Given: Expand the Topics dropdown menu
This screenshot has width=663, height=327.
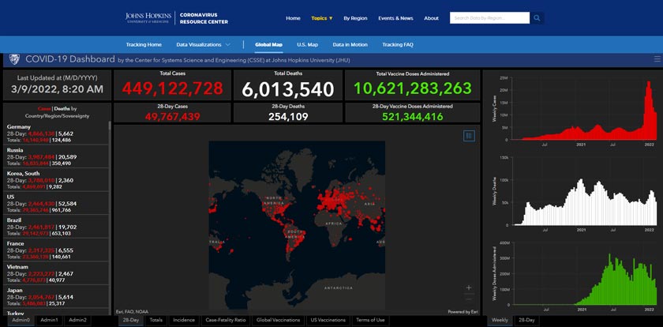Looking at the screenshot, I should point(321,17).
